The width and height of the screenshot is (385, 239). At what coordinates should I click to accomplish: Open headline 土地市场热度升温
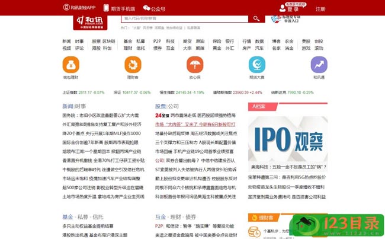click(x=104, y=197)
